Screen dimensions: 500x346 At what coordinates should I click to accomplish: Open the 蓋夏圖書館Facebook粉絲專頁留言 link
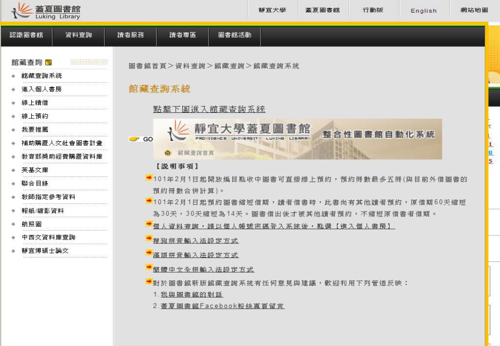[222, 306]
